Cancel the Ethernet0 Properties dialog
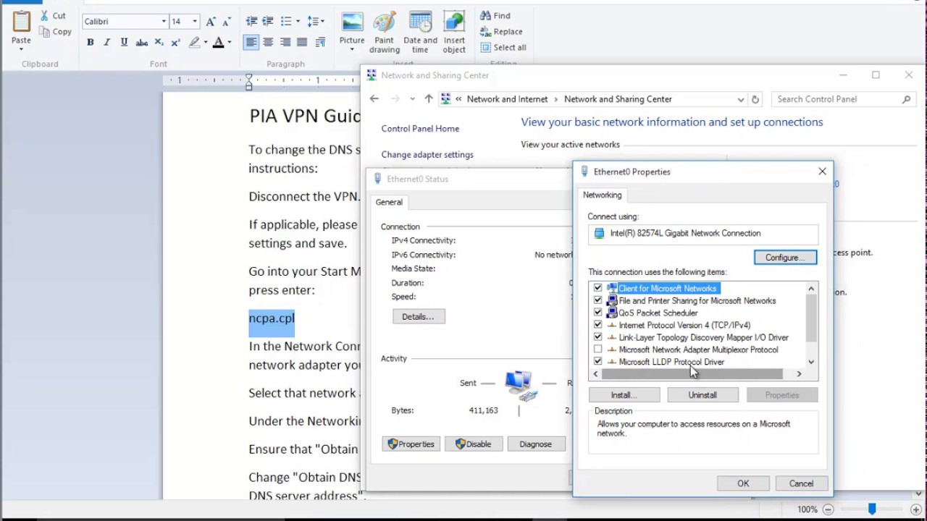Viewport: 927px width, 521px height. pyautogui.click(x=801, y=483)
